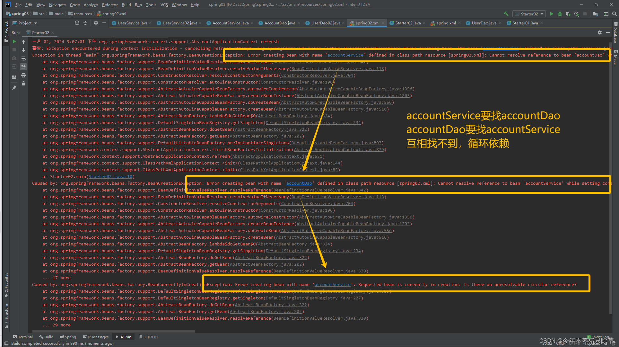
Task: Click the grey Stop square in main toolbar
Action: 585,14
